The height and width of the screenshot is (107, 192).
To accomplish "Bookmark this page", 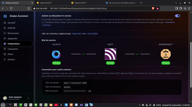I will pos(29,8).
